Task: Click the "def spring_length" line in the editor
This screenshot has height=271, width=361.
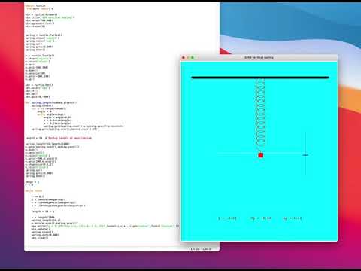Action: 51,102
